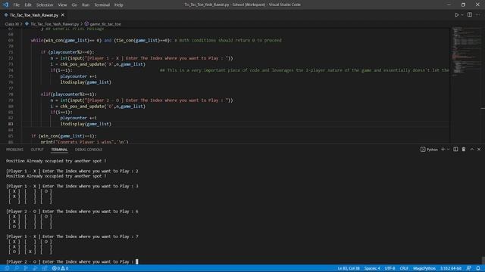This screenshot has width=485, height=272.
Task: Switch to the Problems panel tab
Action: coord(14,150)
